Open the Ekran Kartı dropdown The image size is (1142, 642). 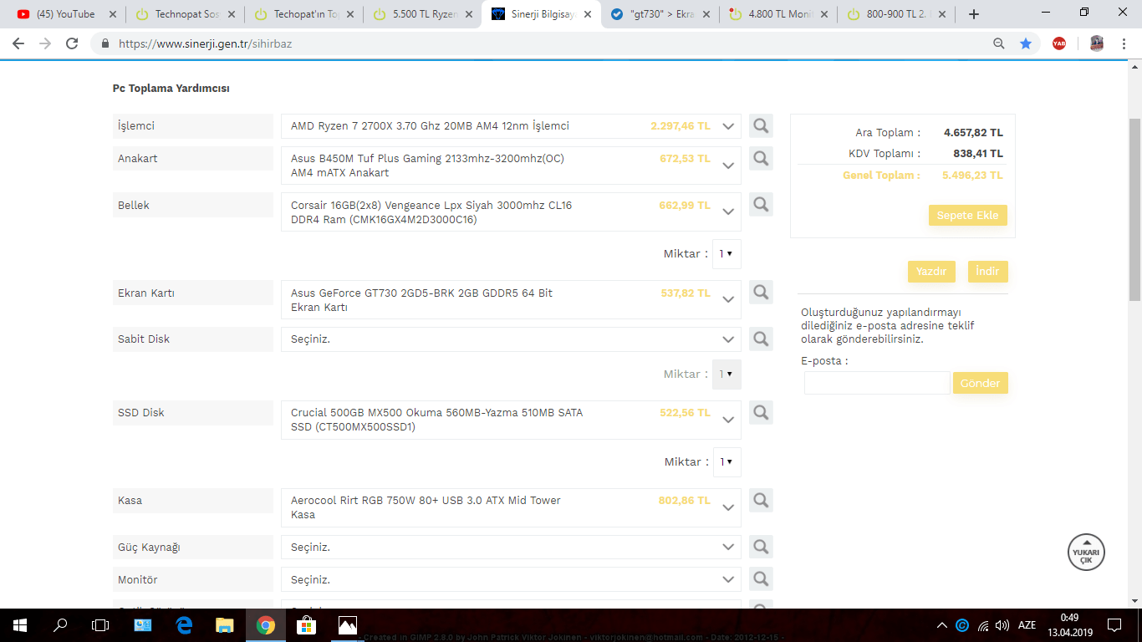click(728, 299)
